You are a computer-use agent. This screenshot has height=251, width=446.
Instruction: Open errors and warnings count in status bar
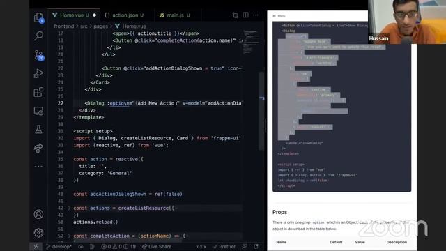[118, 246]
